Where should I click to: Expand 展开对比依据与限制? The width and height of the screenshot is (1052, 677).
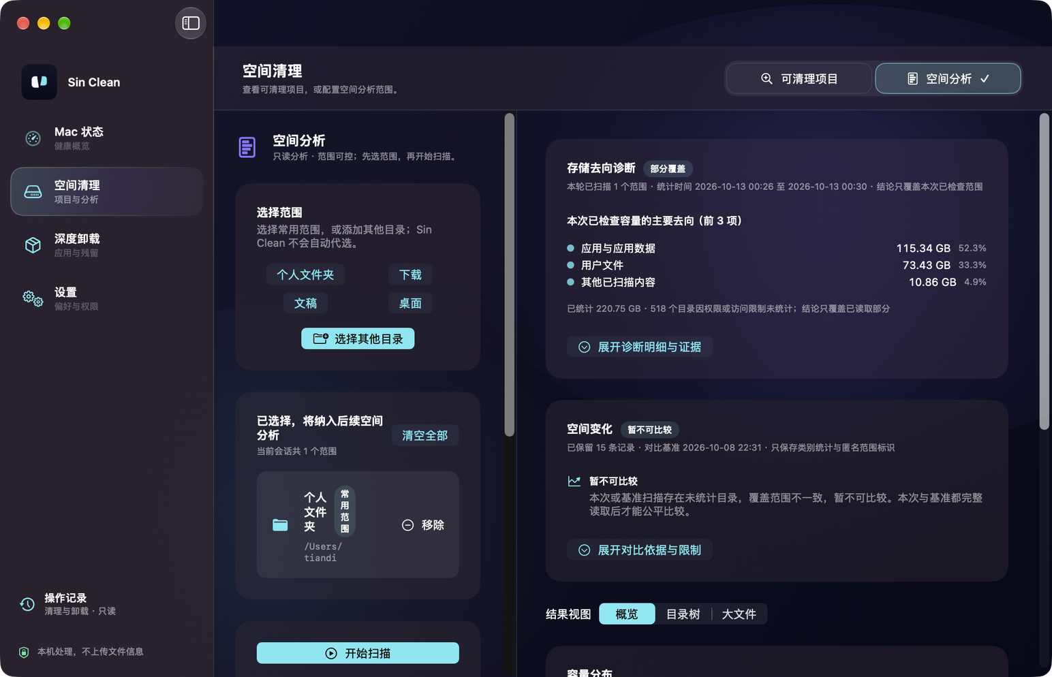coord(640,550)
